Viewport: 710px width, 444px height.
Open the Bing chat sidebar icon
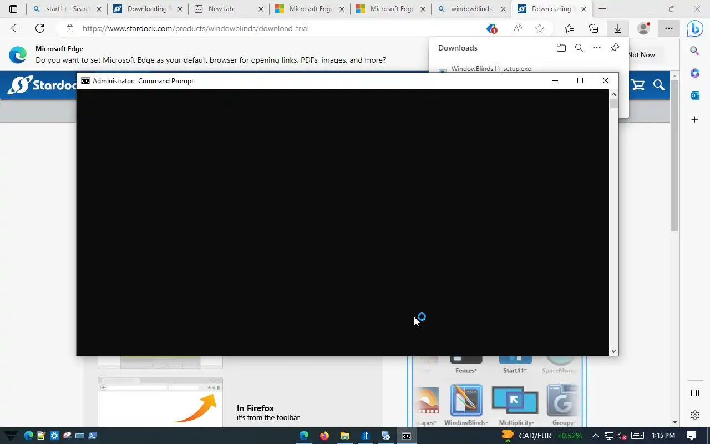(694, 28)
